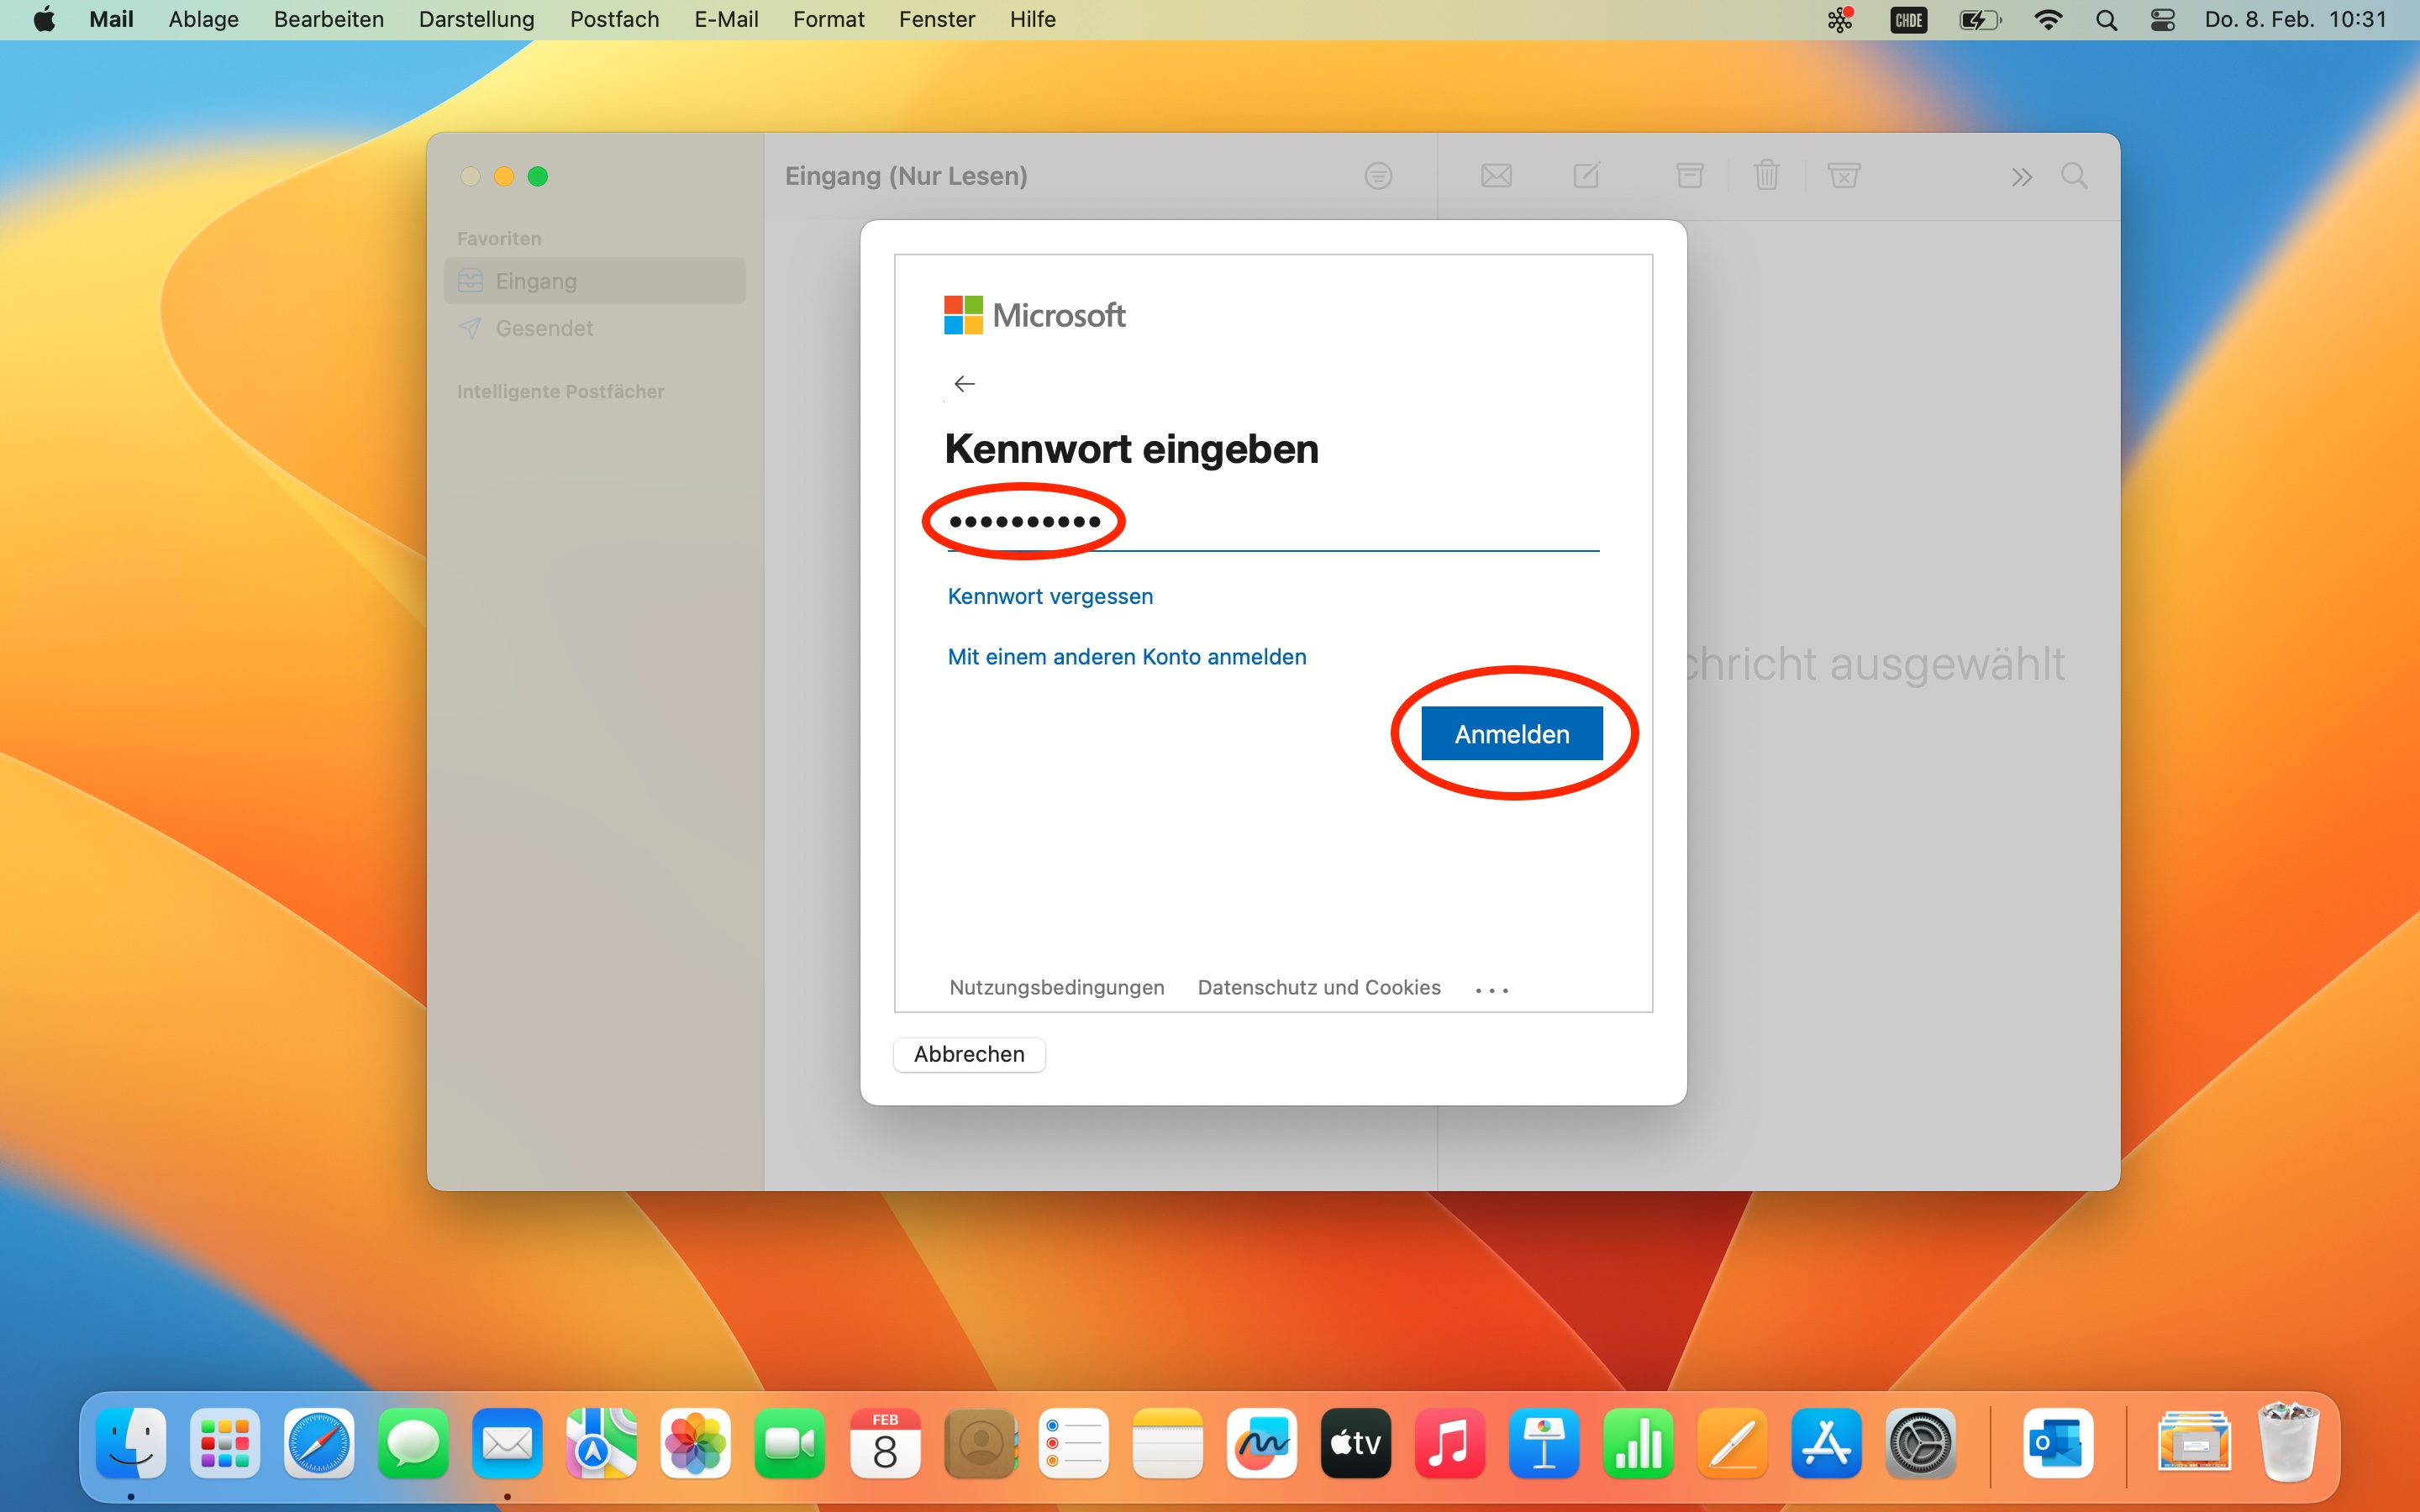Click the back arrow in Microsoft dialog

(x=964, y=384)
